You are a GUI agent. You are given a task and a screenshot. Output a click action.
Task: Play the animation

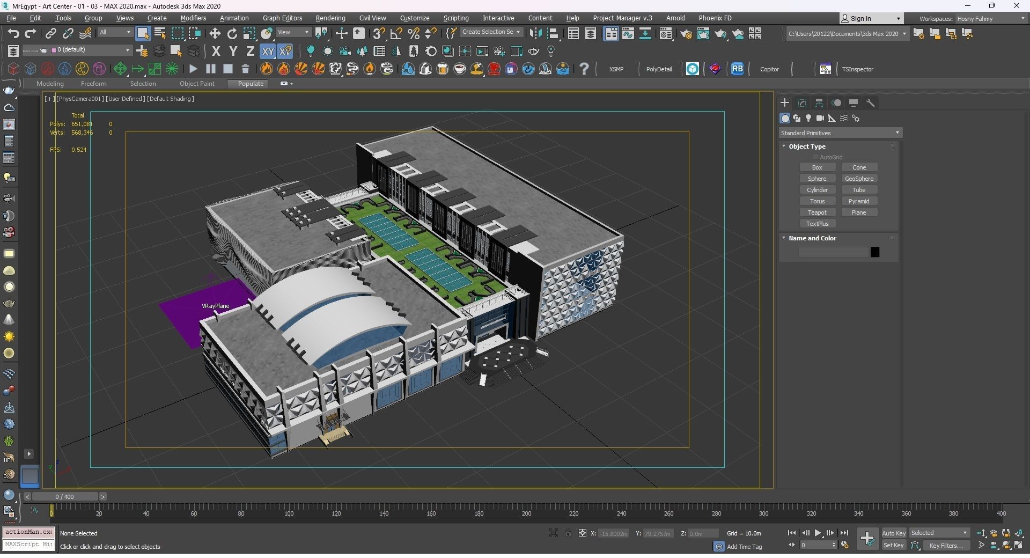[x=818, y=533]
